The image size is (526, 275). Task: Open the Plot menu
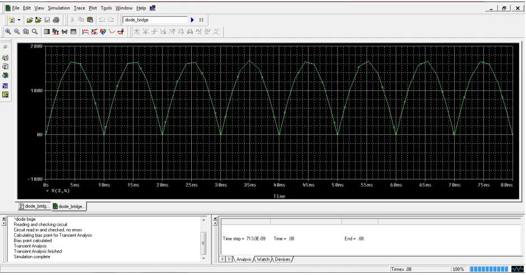tap(93, 8)
